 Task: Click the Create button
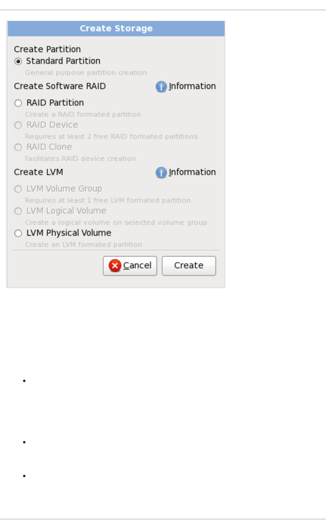point(189,266)
